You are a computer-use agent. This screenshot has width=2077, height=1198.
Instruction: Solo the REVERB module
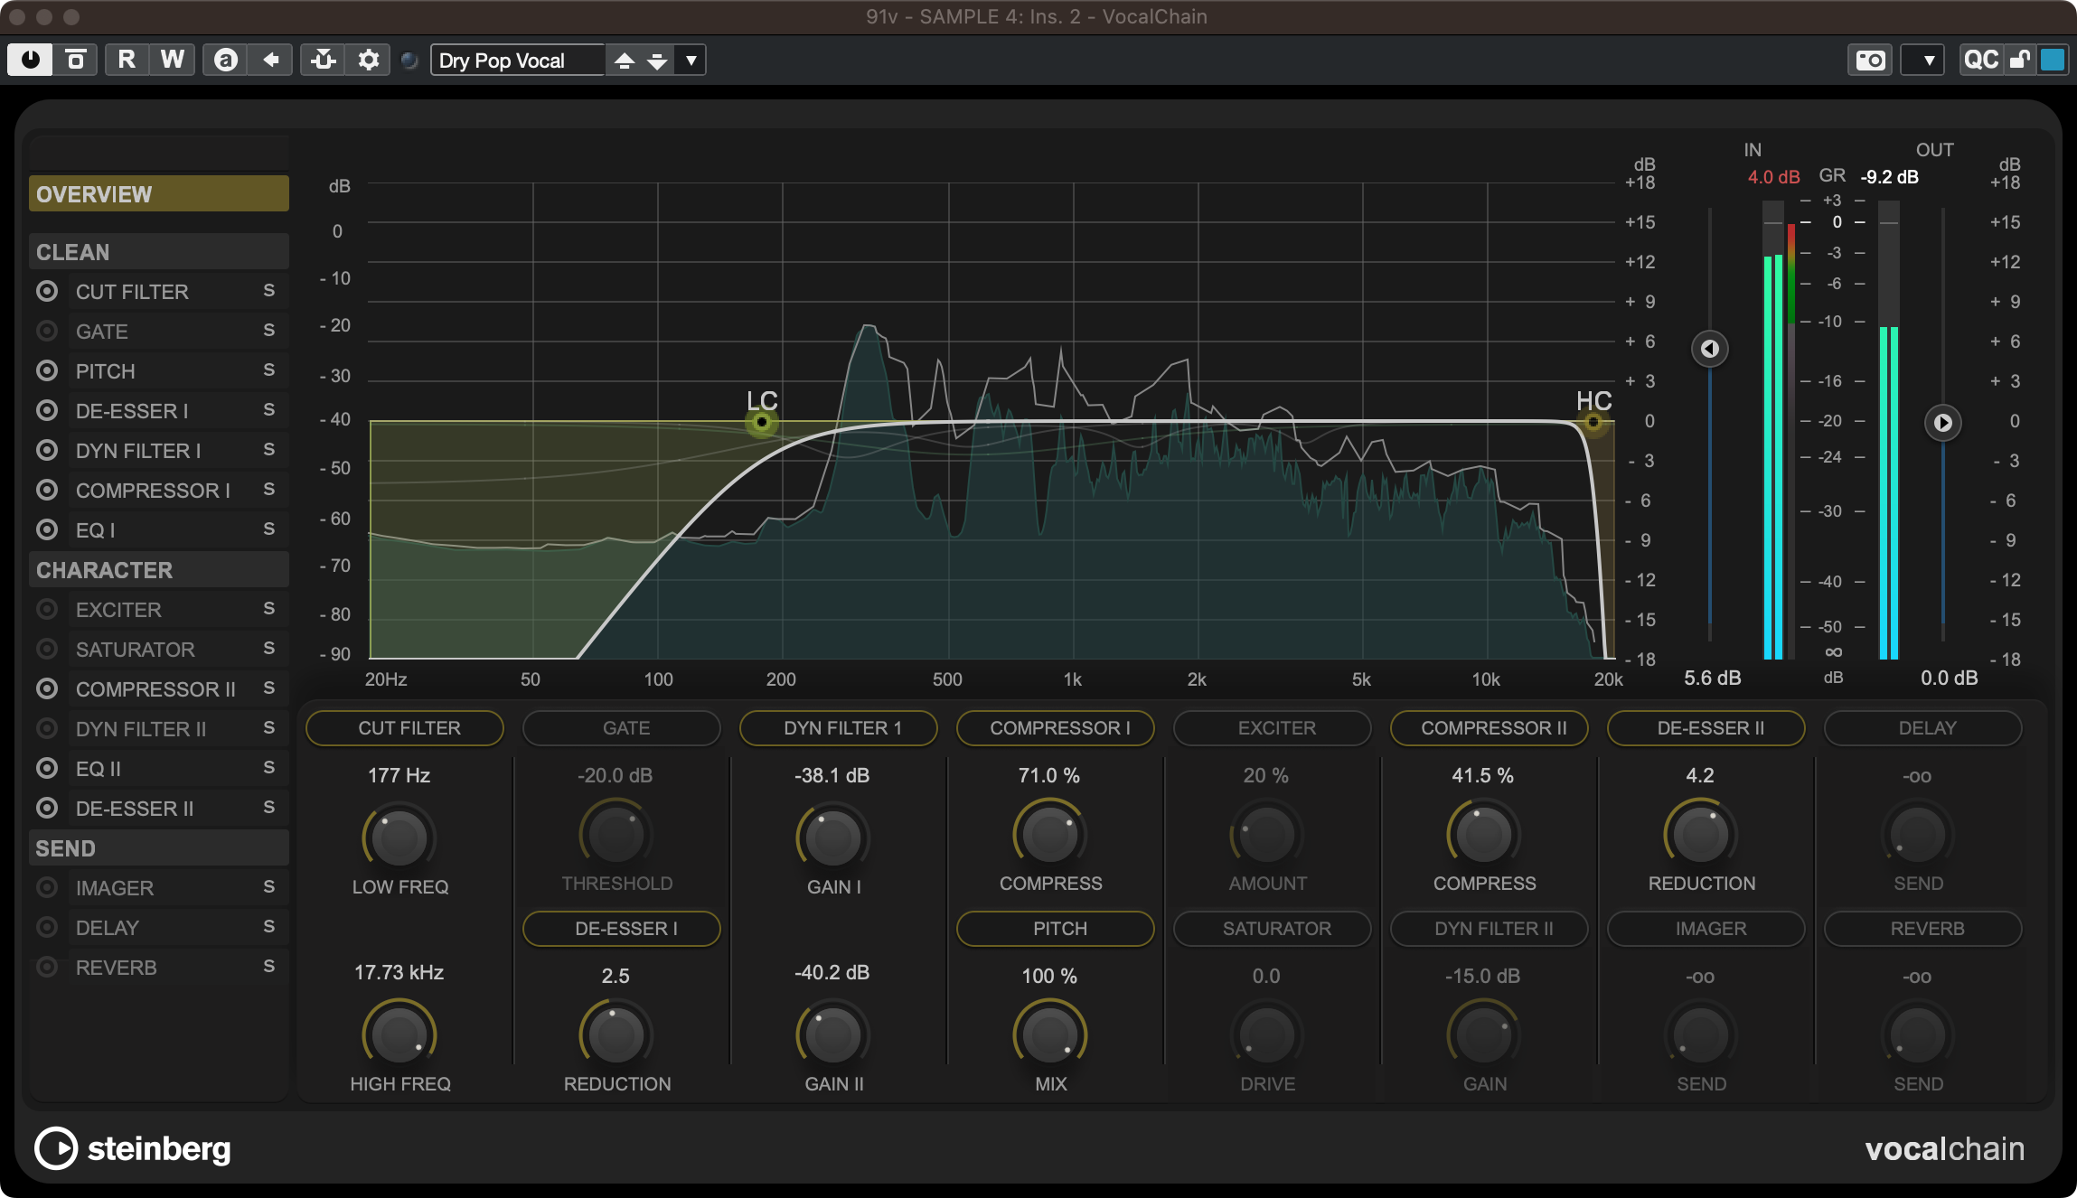[x=268, y=966]
